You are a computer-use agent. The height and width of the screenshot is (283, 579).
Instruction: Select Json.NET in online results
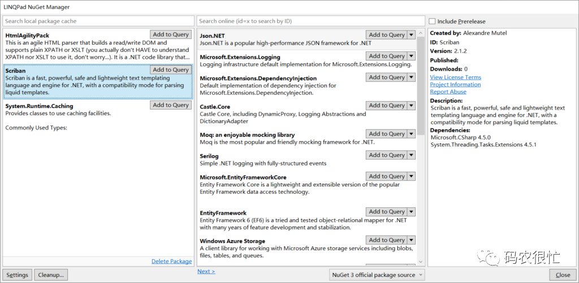[x=308, y=39]
